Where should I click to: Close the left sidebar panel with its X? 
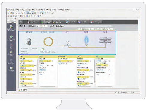15,18
